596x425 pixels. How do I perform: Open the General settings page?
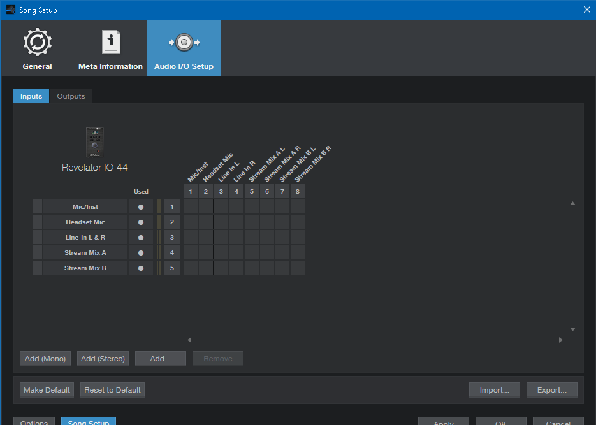tap(37, 48)
